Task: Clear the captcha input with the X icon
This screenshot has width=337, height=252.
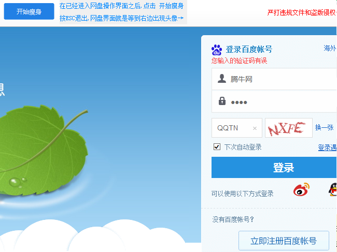Action: coord(255,128)
